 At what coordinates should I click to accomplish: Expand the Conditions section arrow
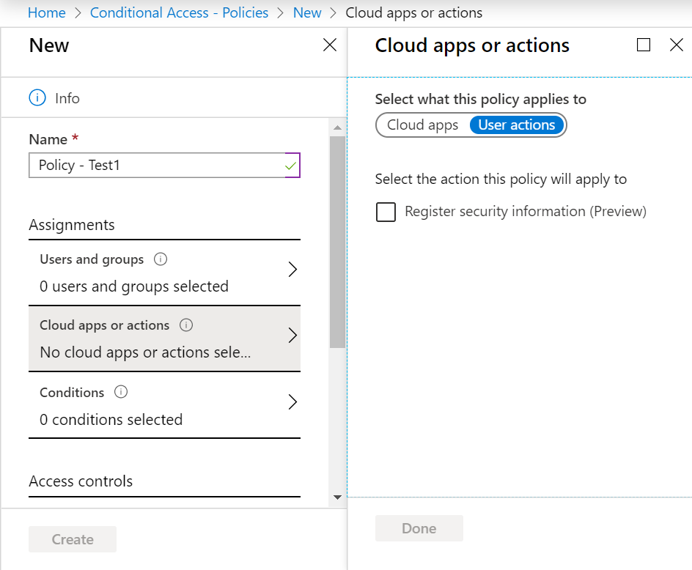292,402
